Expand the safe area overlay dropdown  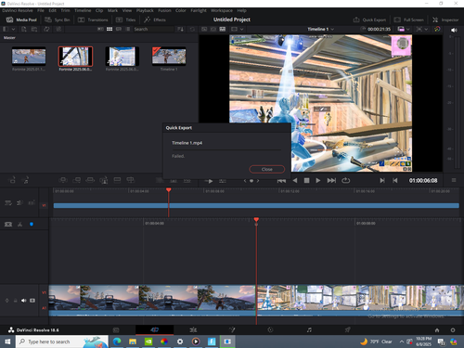coord(426,29)
